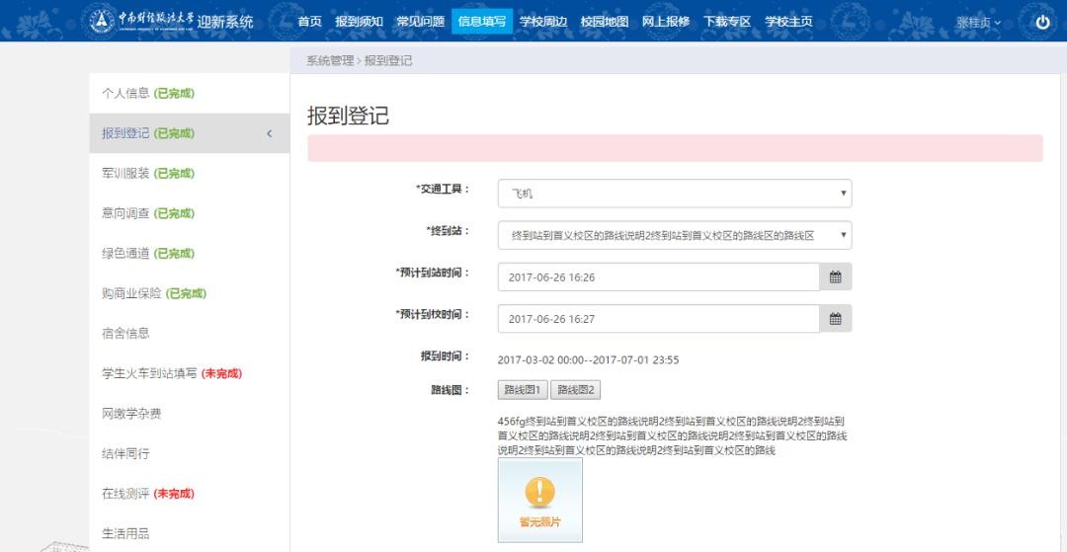The height and width of the screenshot is (552, 1067).
Task: Open 学生火车到站填写 in the sidebar
Action: [x=149, y=373]
